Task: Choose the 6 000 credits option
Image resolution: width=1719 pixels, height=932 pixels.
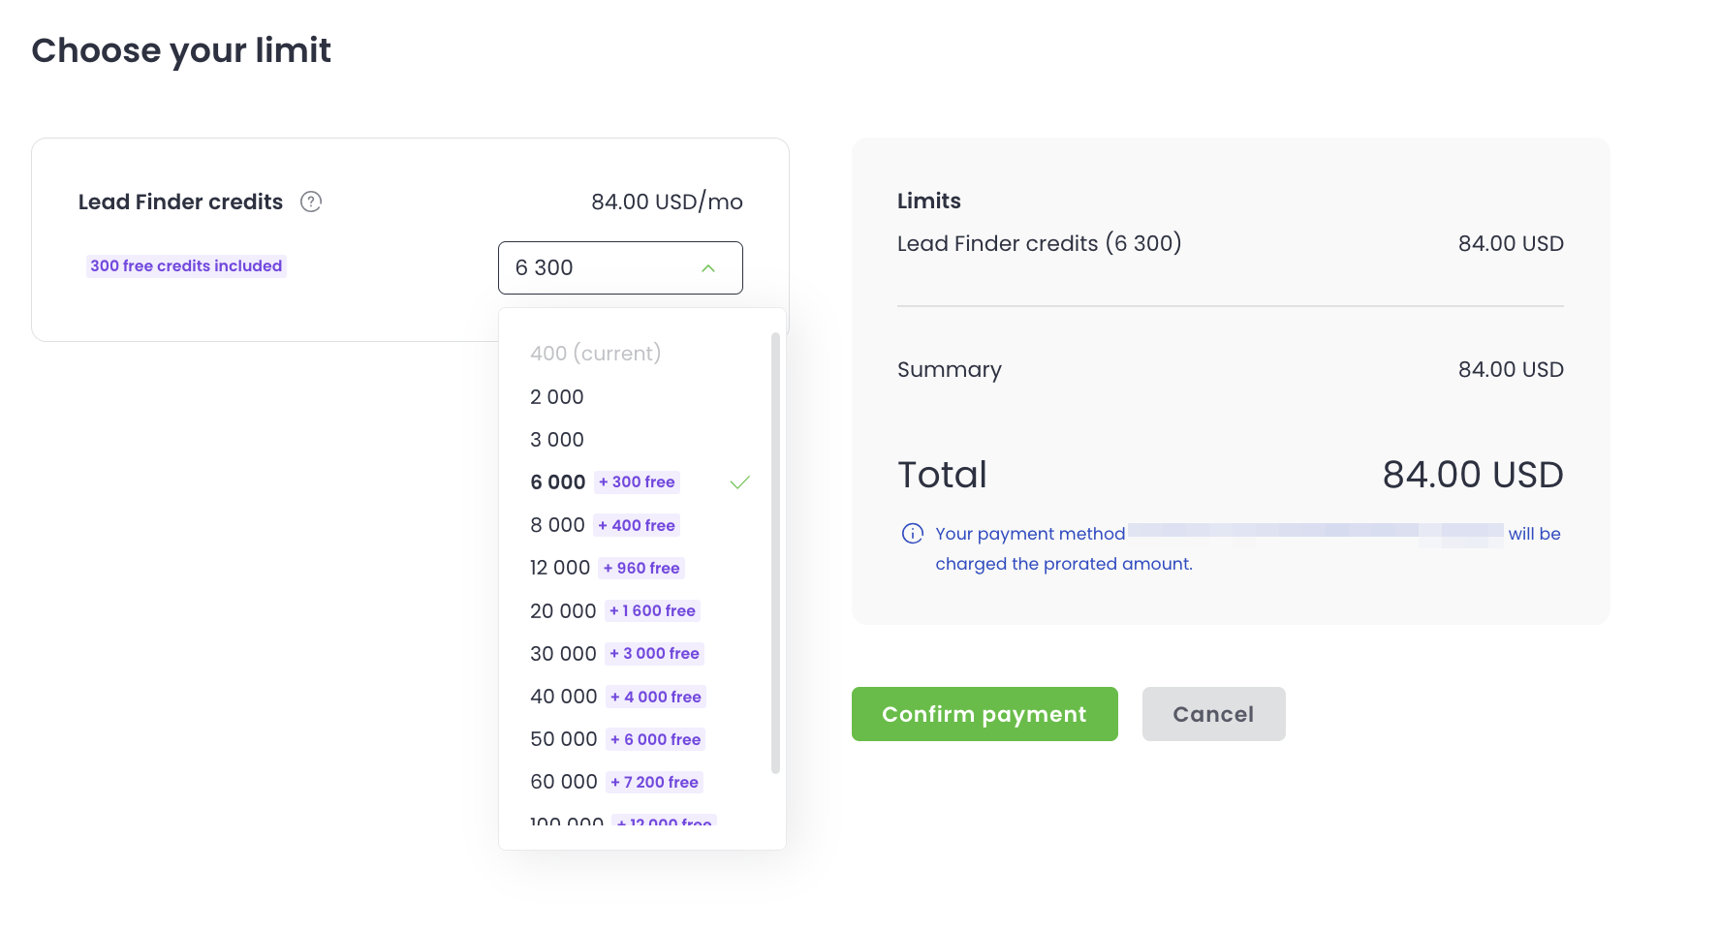Action: tap(558, 482)
